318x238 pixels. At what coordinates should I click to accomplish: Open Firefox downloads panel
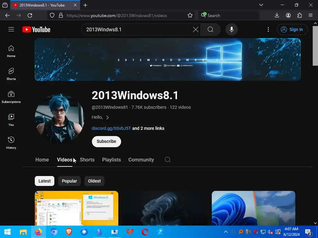[277, 15]
